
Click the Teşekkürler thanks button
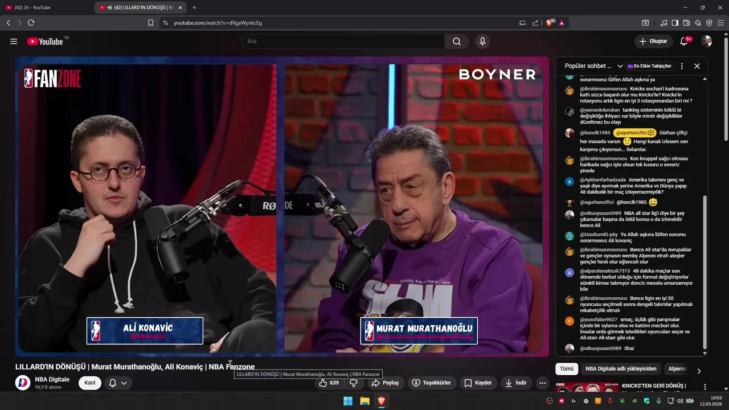click(431, 383)
